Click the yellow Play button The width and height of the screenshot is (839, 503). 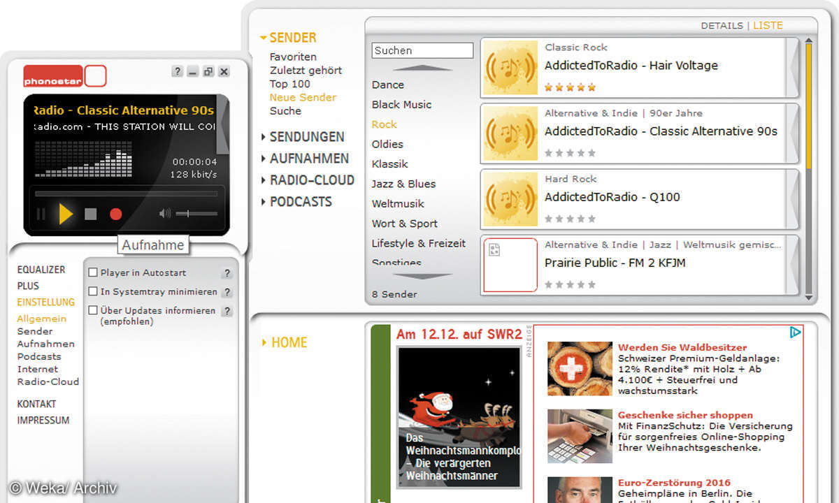coord(66,214)
